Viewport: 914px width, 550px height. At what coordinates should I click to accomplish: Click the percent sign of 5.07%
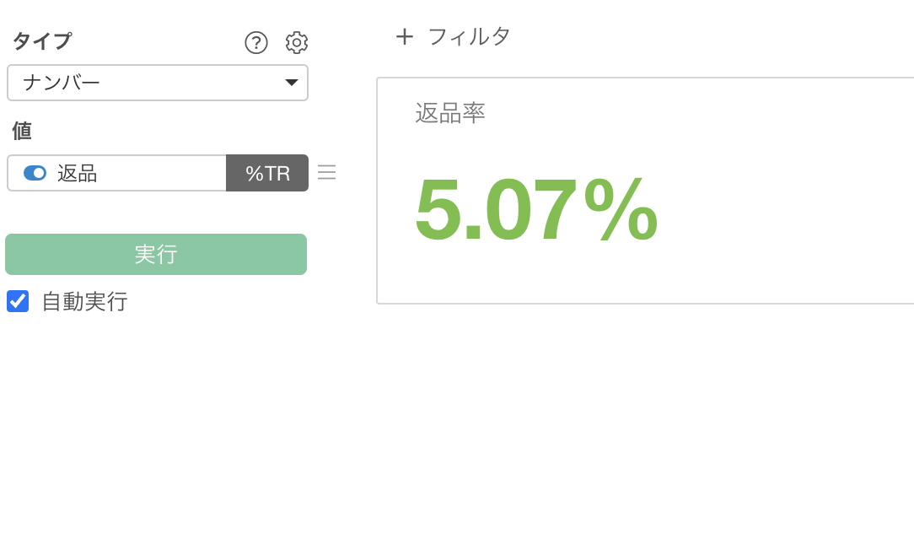(x=621, y=209)
